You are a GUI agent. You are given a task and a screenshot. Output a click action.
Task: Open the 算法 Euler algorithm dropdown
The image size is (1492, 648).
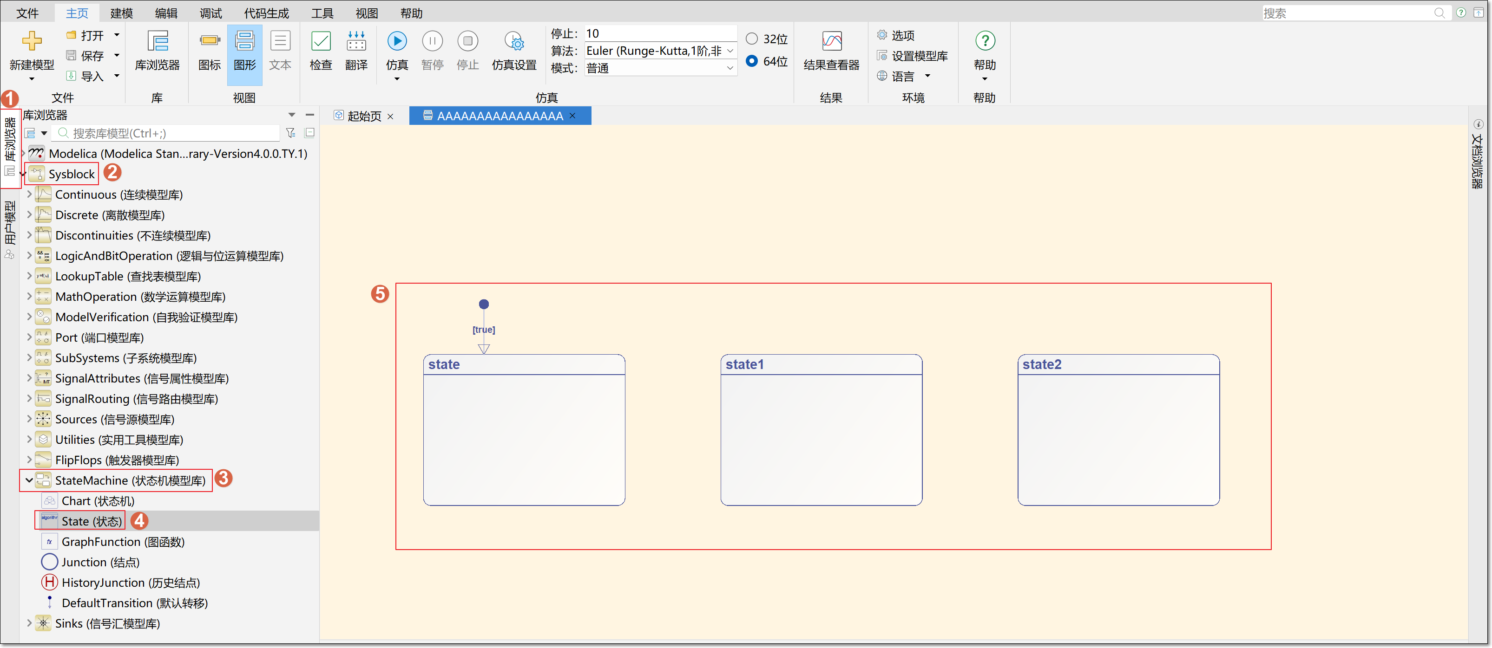[x=660, y=51]
